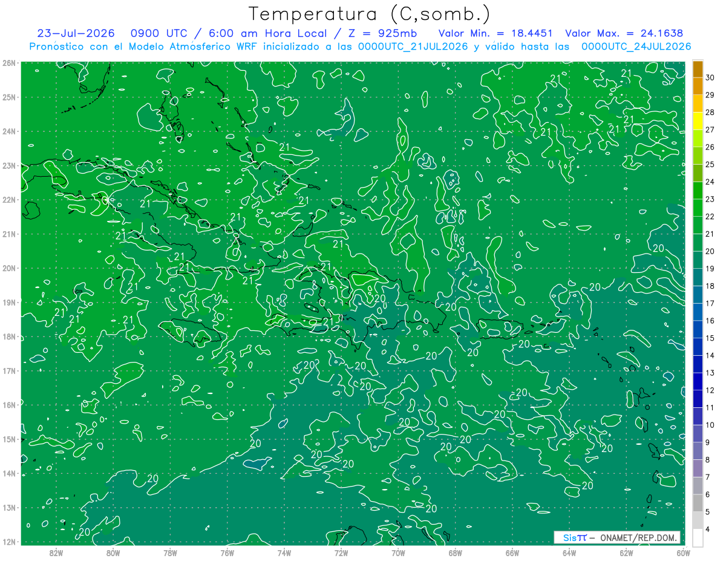Click the 16N latitude axis label
Screen dimensions: 726x561
(9, 405)
